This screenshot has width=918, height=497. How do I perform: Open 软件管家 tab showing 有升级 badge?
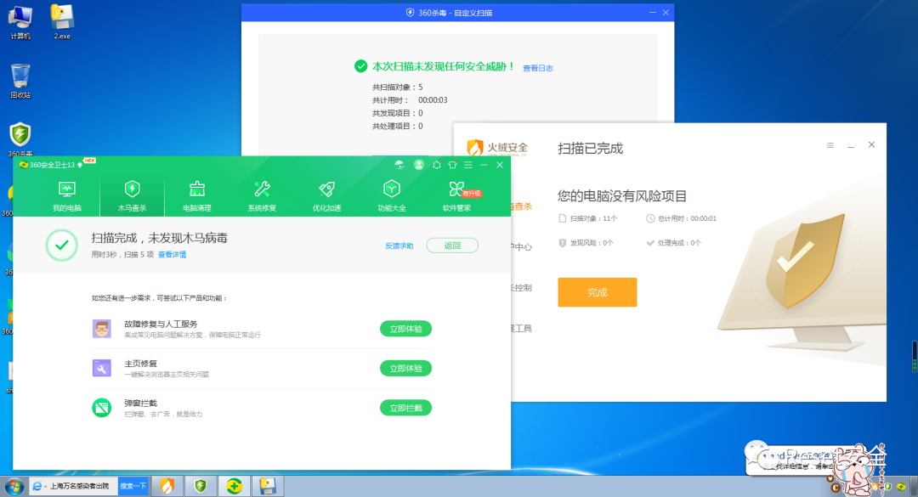tap(457, 195)
